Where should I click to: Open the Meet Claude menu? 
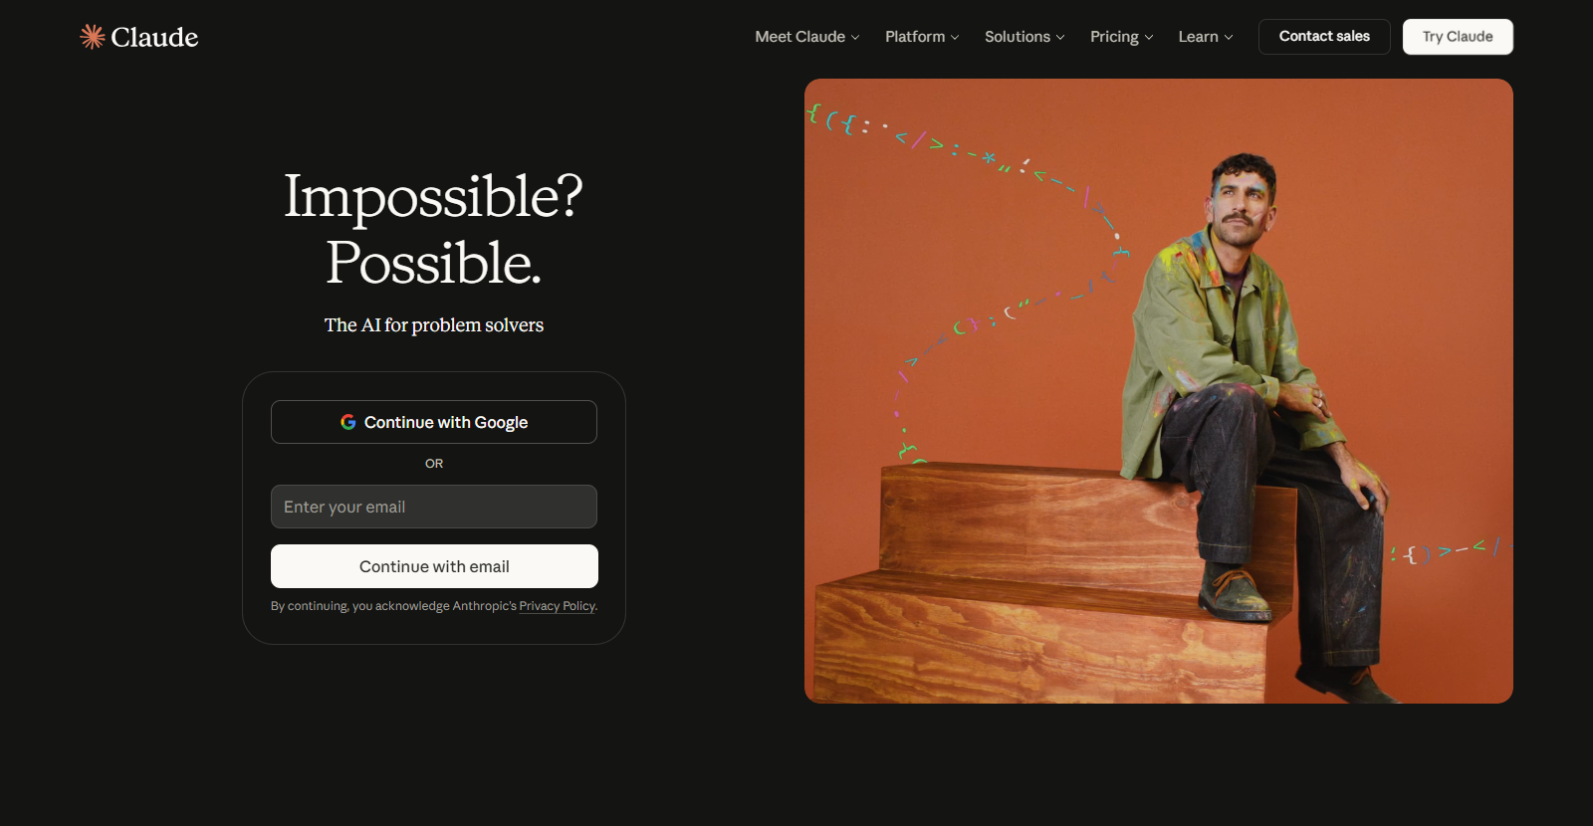[x=807, y=37]
